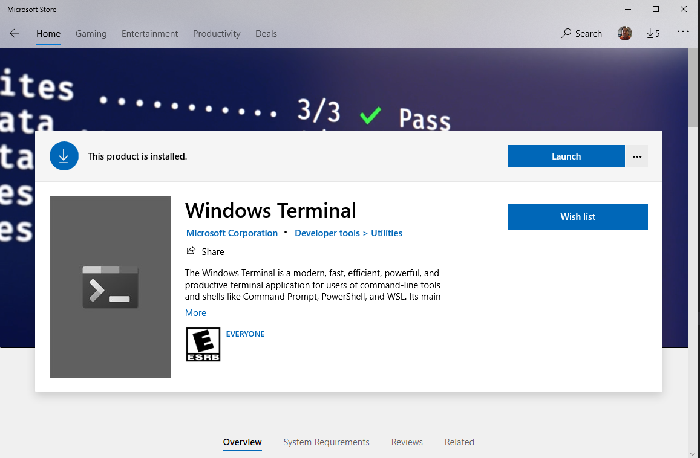
Task: Open the Microsoft Corporation publisher page
Action: (x=232, y=233)
